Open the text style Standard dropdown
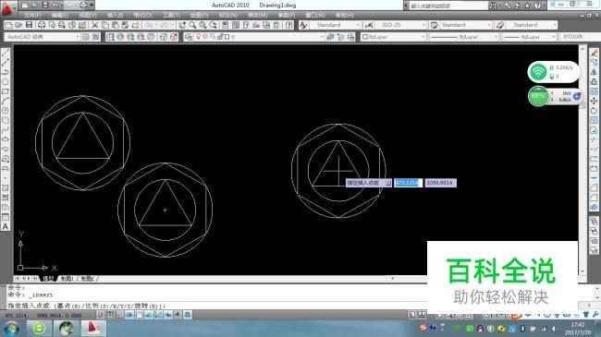Image resolution: width=601 pixels, height=337 pixels. [336, 25]
